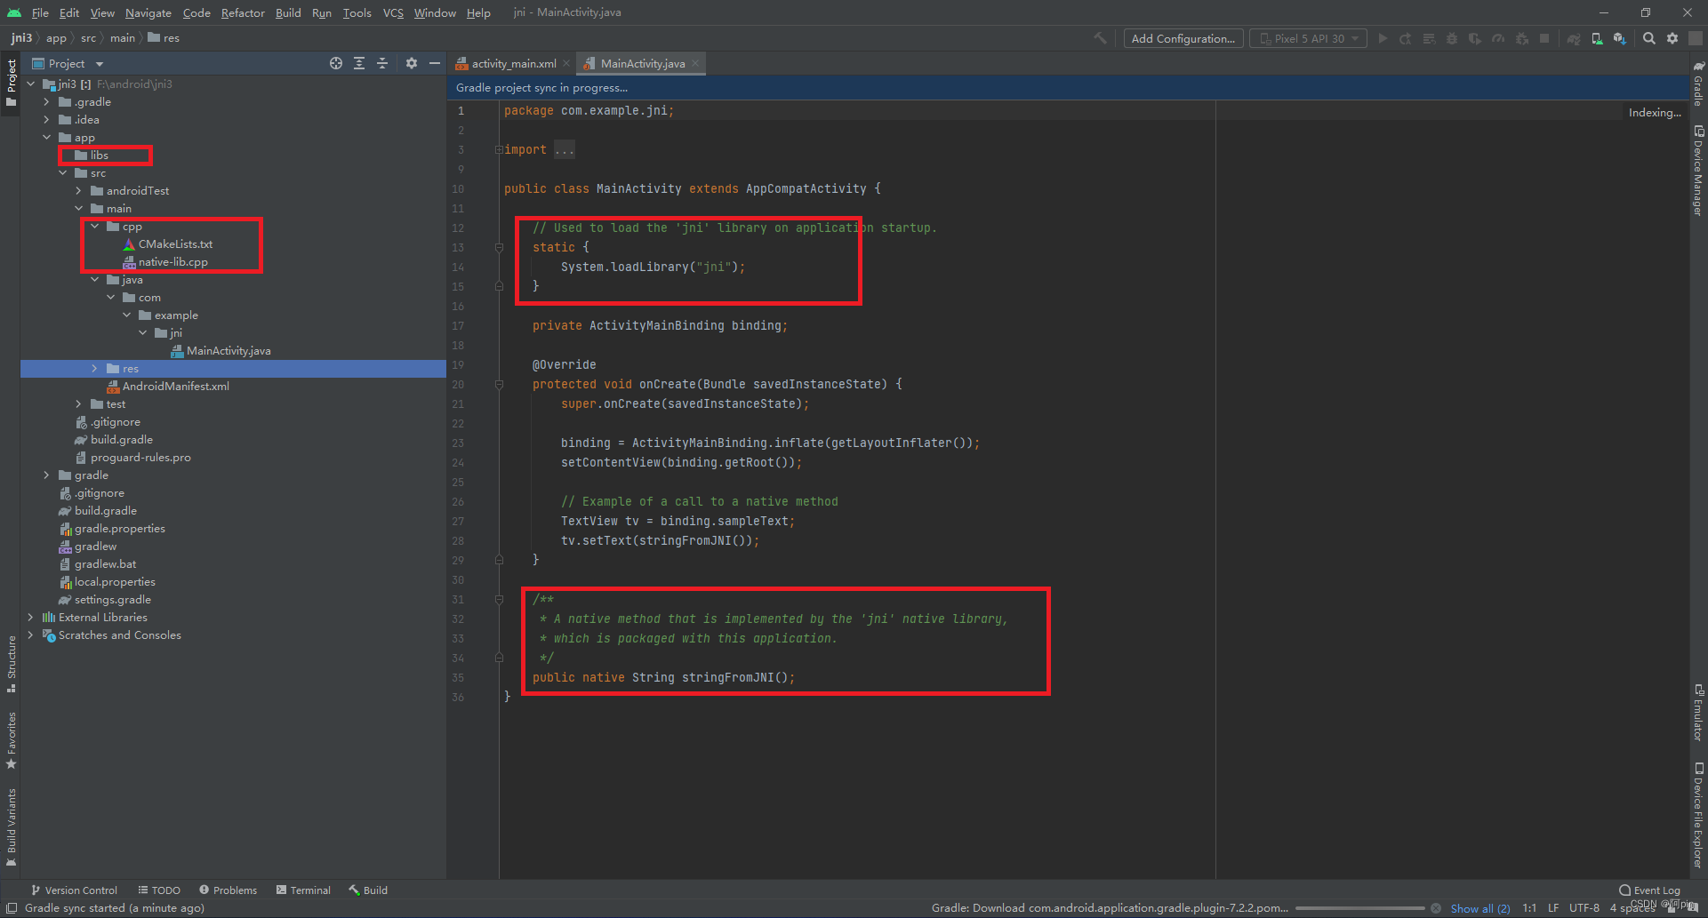Click Collapse All icon in Project panel
1708x918 pixels.
point(382,63)
